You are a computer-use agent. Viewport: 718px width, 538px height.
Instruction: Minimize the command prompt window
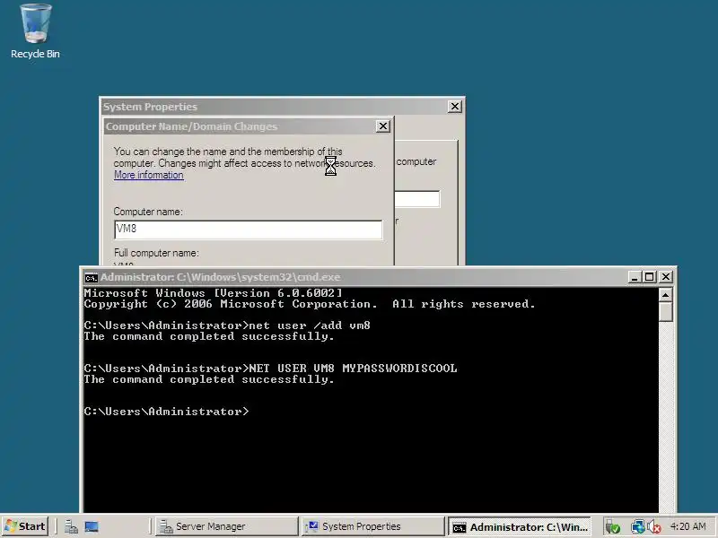click(635, 277)
